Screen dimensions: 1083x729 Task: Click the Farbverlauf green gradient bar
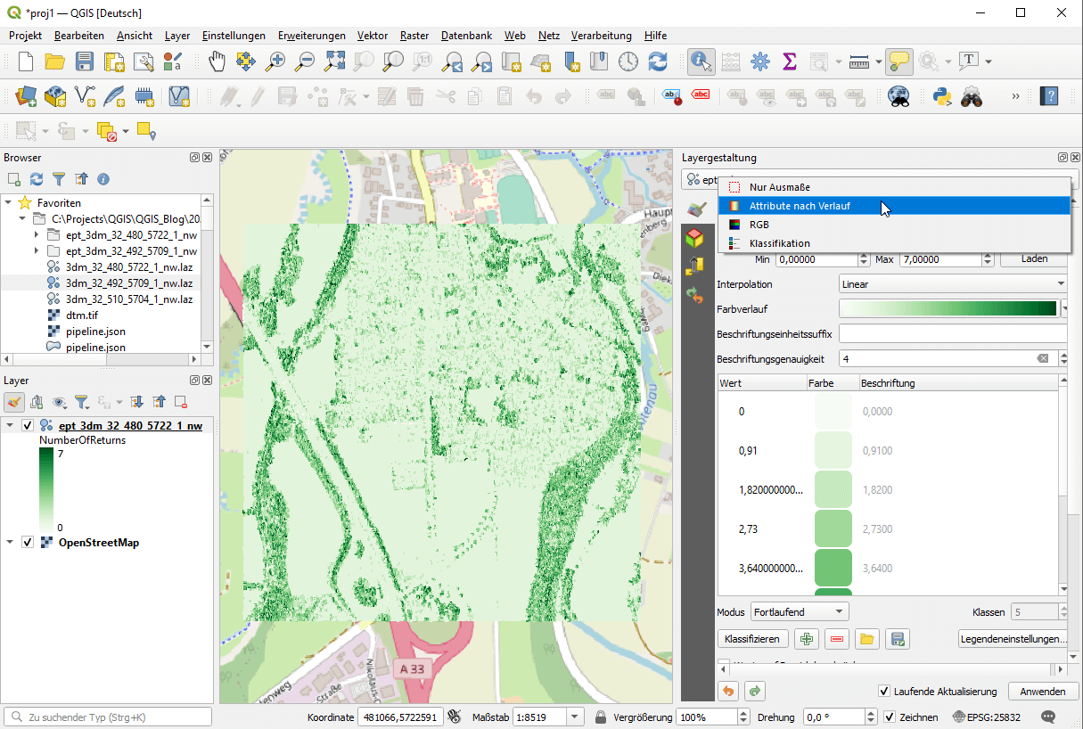tap(947, 308)
